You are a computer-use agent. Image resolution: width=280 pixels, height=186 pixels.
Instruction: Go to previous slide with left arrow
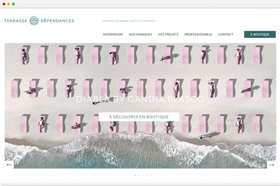point(9,165)
